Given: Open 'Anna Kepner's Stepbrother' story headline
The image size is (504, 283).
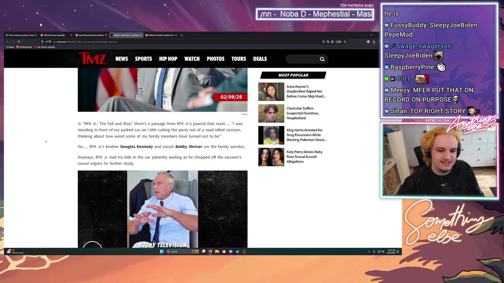Looking at the screenshot, I should click(x=306, y=91).
